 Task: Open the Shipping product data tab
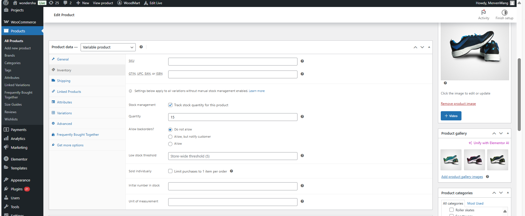click(x=64, y=81)
